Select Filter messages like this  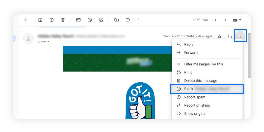203,64
